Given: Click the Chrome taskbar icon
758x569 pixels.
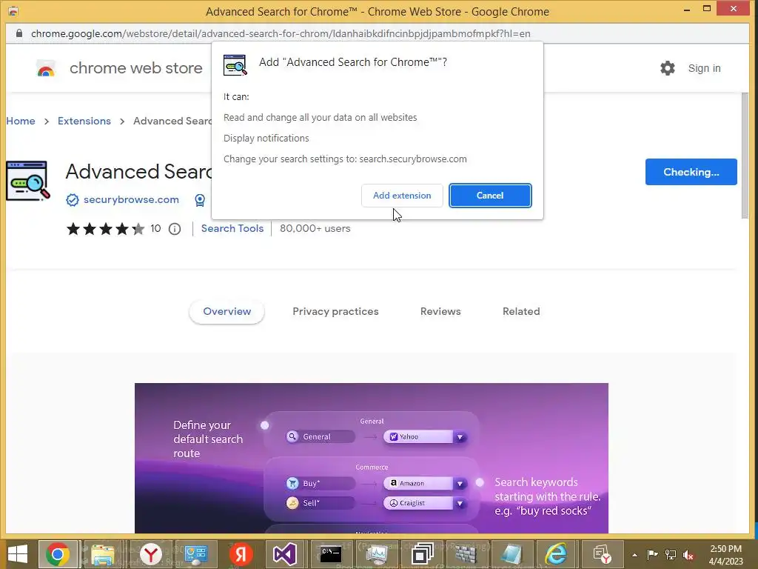Looking at the screenshot, I should tap(58, 554).
